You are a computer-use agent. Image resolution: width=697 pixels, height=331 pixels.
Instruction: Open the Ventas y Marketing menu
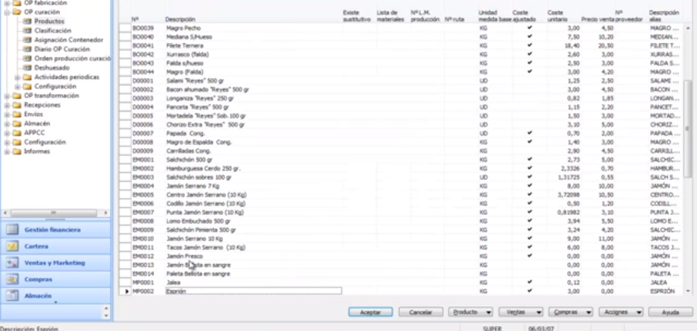tap(55, 262)
